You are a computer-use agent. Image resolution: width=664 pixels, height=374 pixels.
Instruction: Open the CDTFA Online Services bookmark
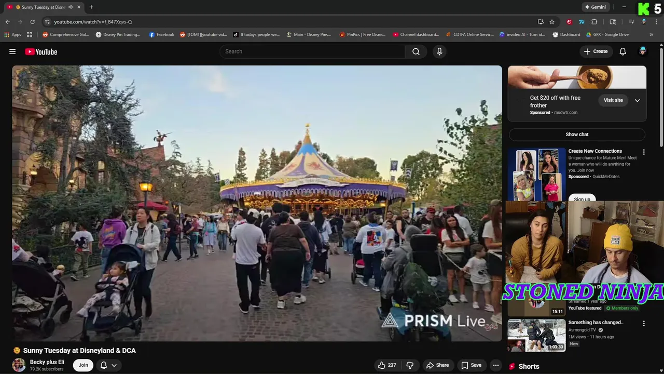point(469,35)
